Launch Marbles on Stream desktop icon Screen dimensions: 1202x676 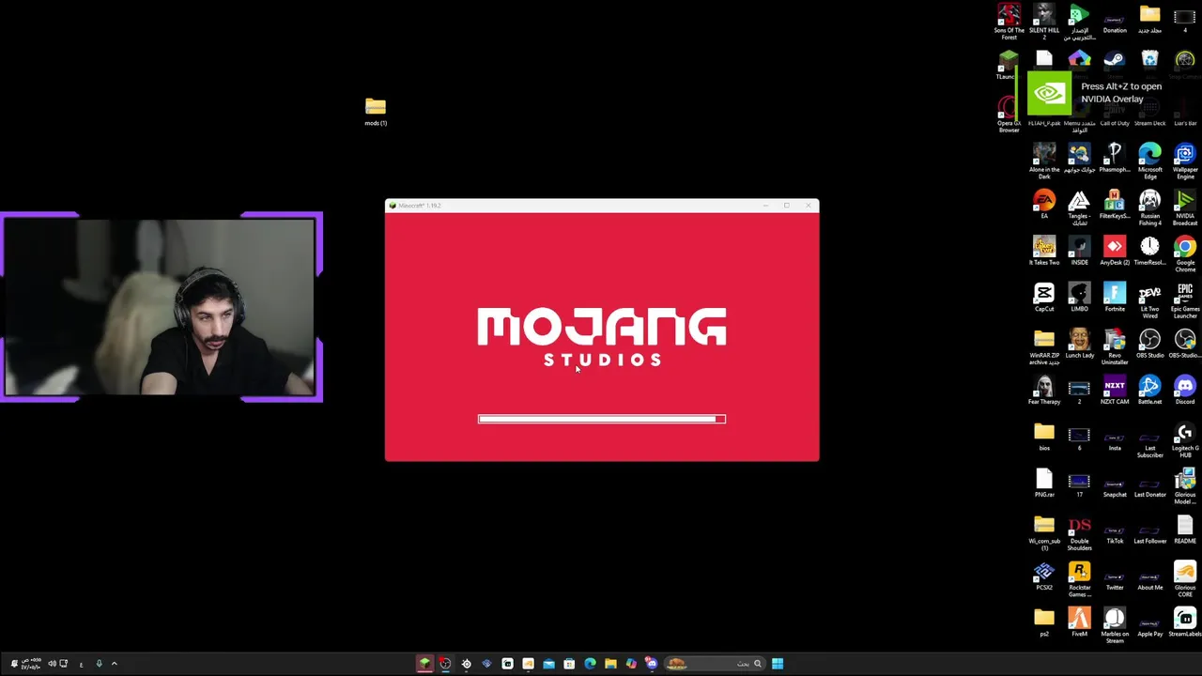(x=1115, y=626)
